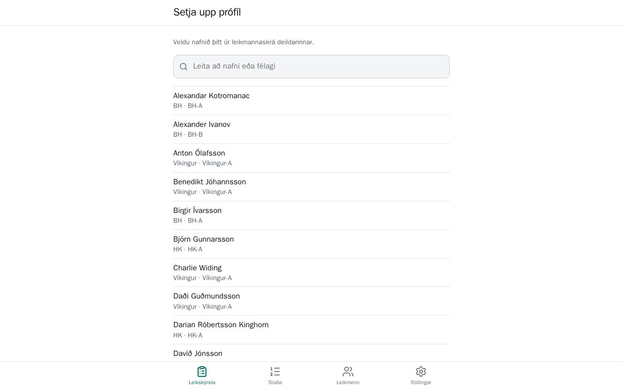Select player Anton Ólafsson
623x389 pixels.
[x=311, y=158]
